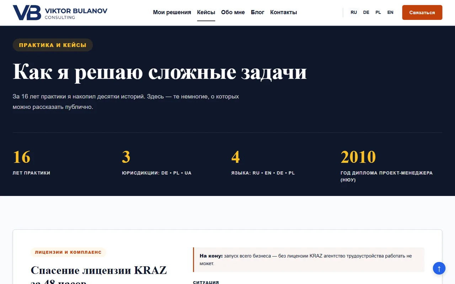
Task: Click the orange Связаться button
Action: (x=422, y=12)
